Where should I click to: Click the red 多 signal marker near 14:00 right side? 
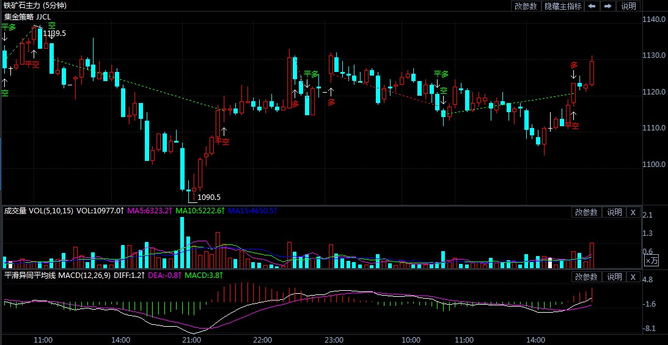(x=574, y=65)
